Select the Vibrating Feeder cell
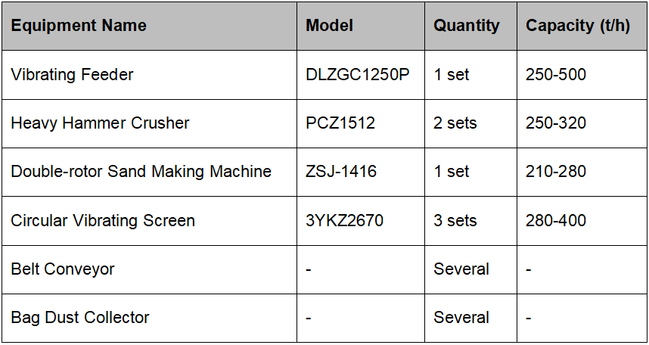This screenshot has width=649, height=345. tap(72, 75)
